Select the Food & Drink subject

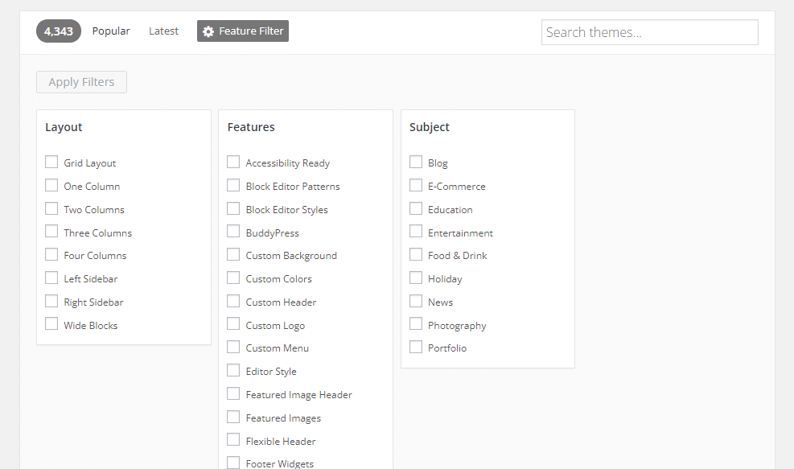point(415,255)
